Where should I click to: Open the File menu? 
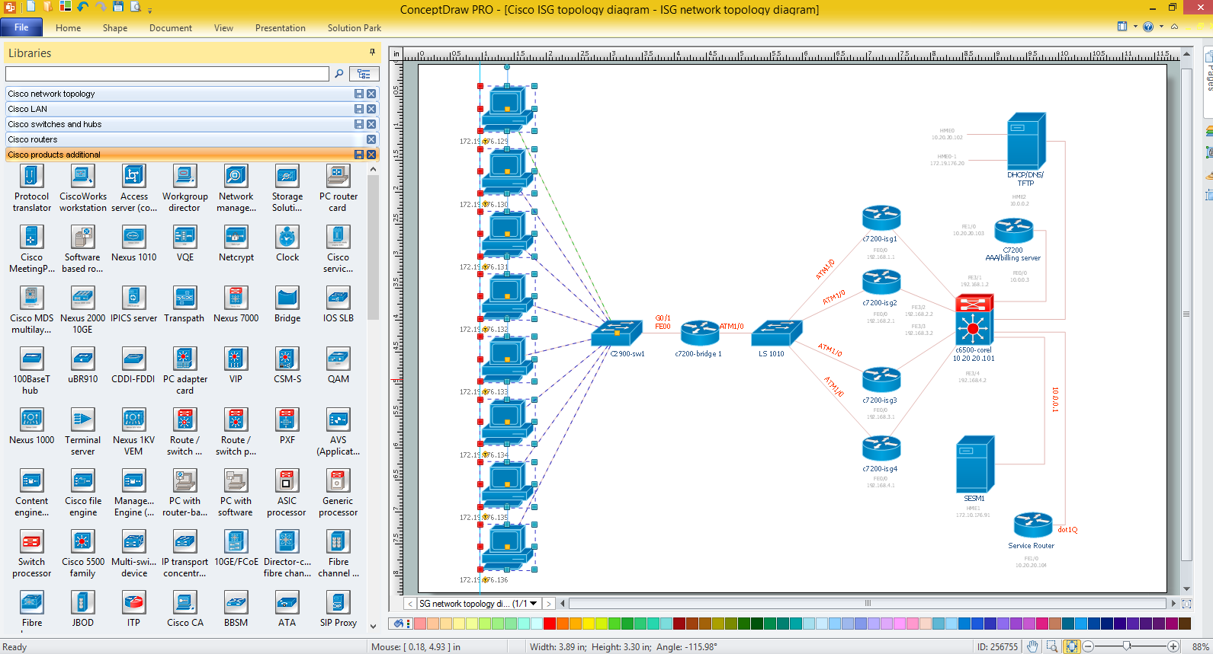(21, 27)
